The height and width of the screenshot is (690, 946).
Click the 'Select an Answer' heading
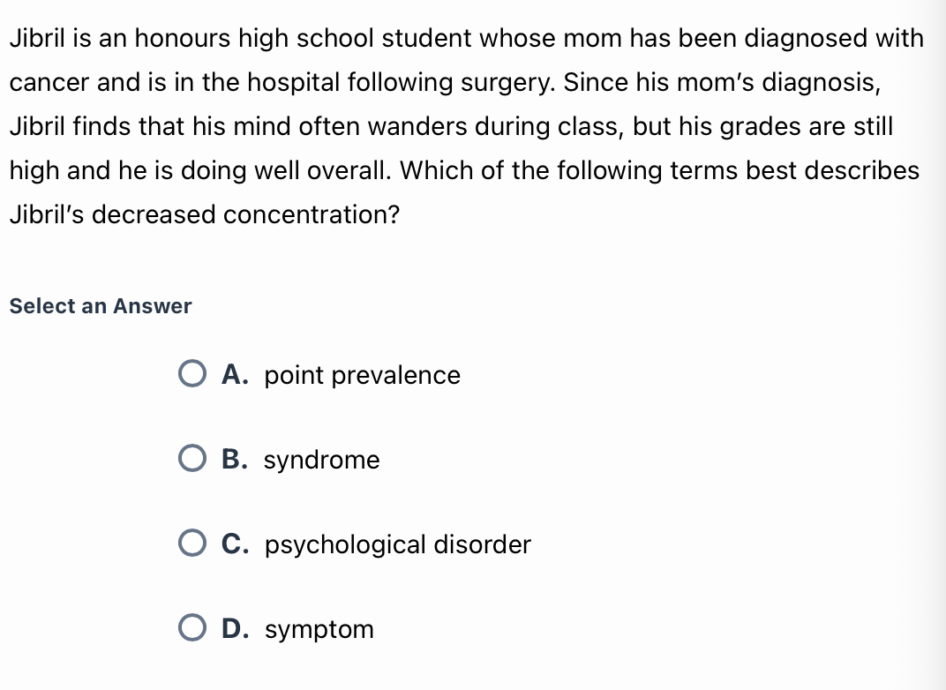(100, 306)
